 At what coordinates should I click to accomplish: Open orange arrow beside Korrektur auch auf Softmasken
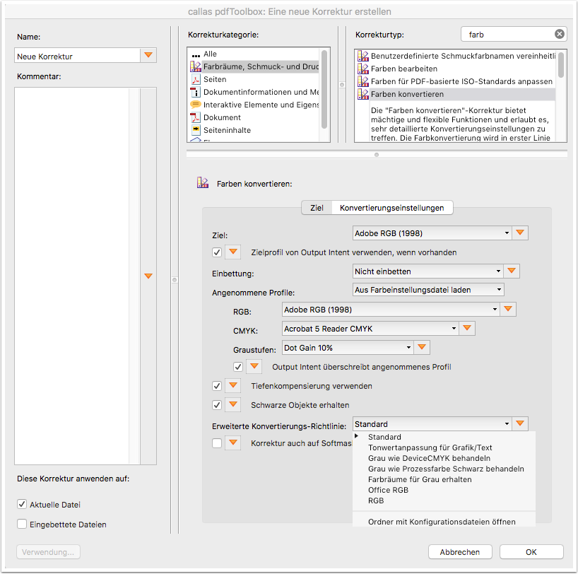click(232, 443)
